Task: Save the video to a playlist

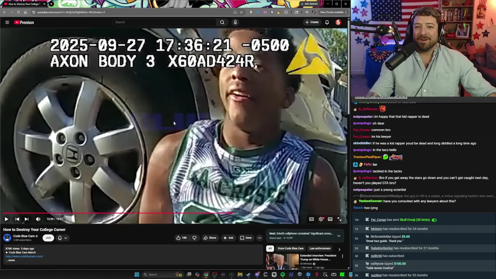Action: [x=246, y=238]
